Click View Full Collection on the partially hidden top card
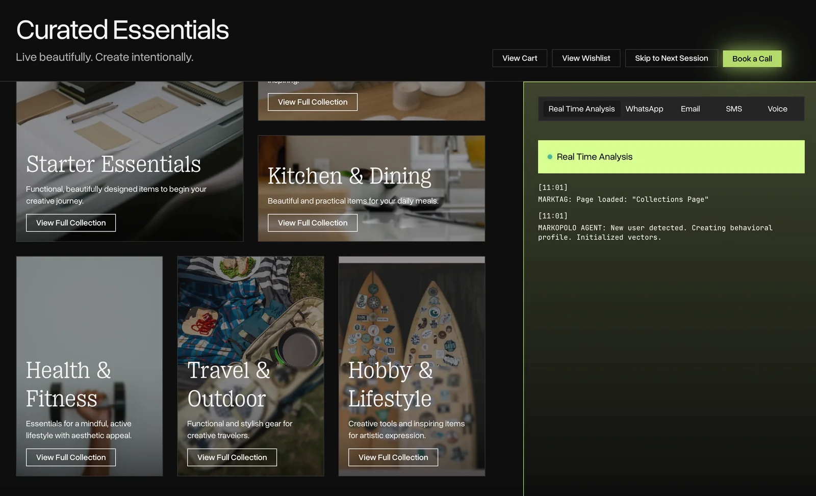Image resolution: width=816 pixels, height=496 pixels. pos(313,102)
